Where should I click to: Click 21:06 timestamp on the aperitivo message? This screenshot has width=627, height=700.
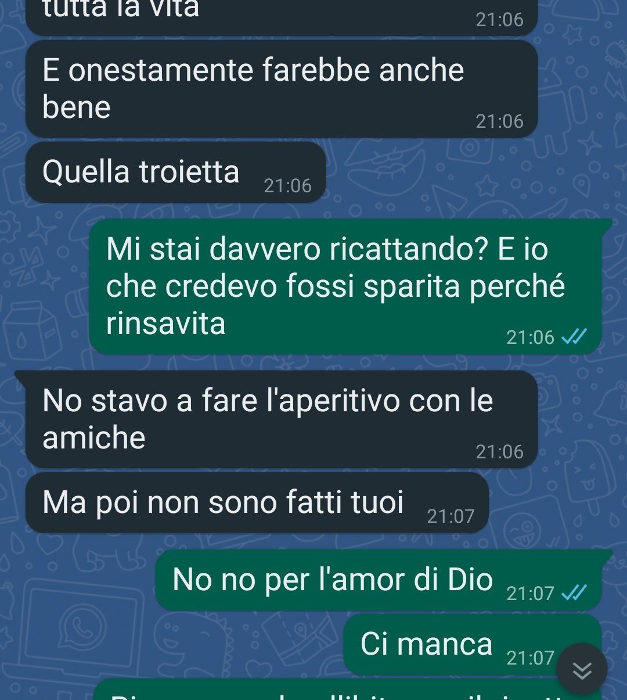point(499,451)
